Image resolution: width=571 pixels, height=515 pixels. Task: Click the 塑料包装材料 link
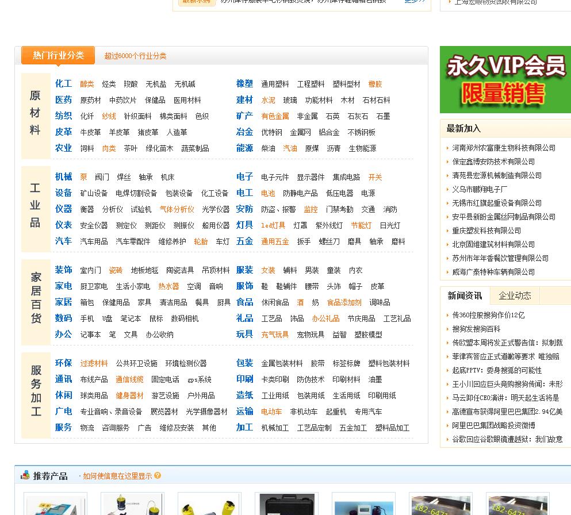coord(389,363)
